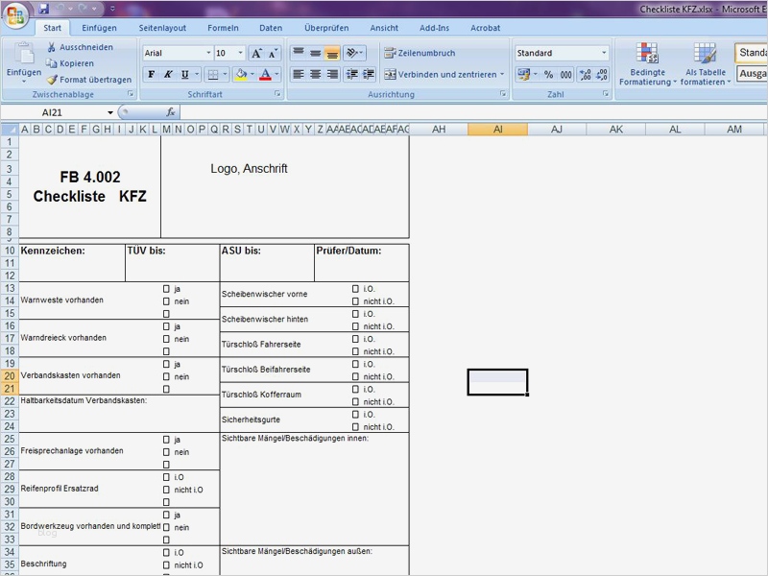Click the Einfügen paste clipboard icon
This screenshot has height=576, width=768.
point(23,53)
